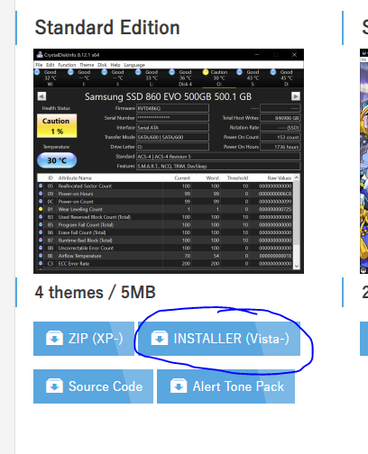Image resolution: width=368 pixels, height=454 pixels.
Task: Download the INSTALLER (Vista-) package
Action: pyautogui.click(x=219, y=339)
